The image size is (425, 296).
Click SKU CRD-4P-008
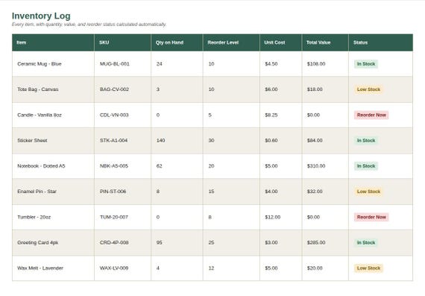114,242
